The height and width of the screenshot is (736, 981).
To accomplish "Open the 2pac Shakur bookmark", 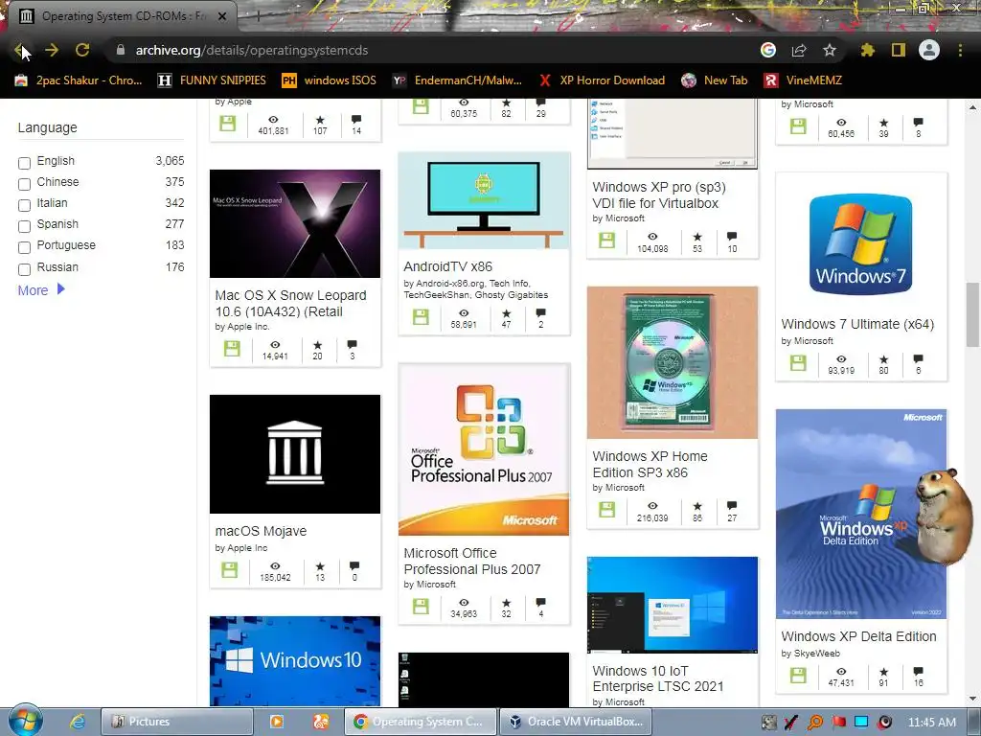I will coord(79,80).
